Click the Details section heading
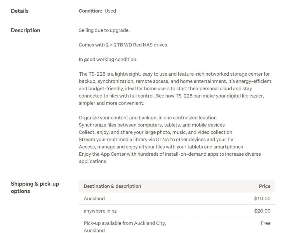 pos(20,11)
